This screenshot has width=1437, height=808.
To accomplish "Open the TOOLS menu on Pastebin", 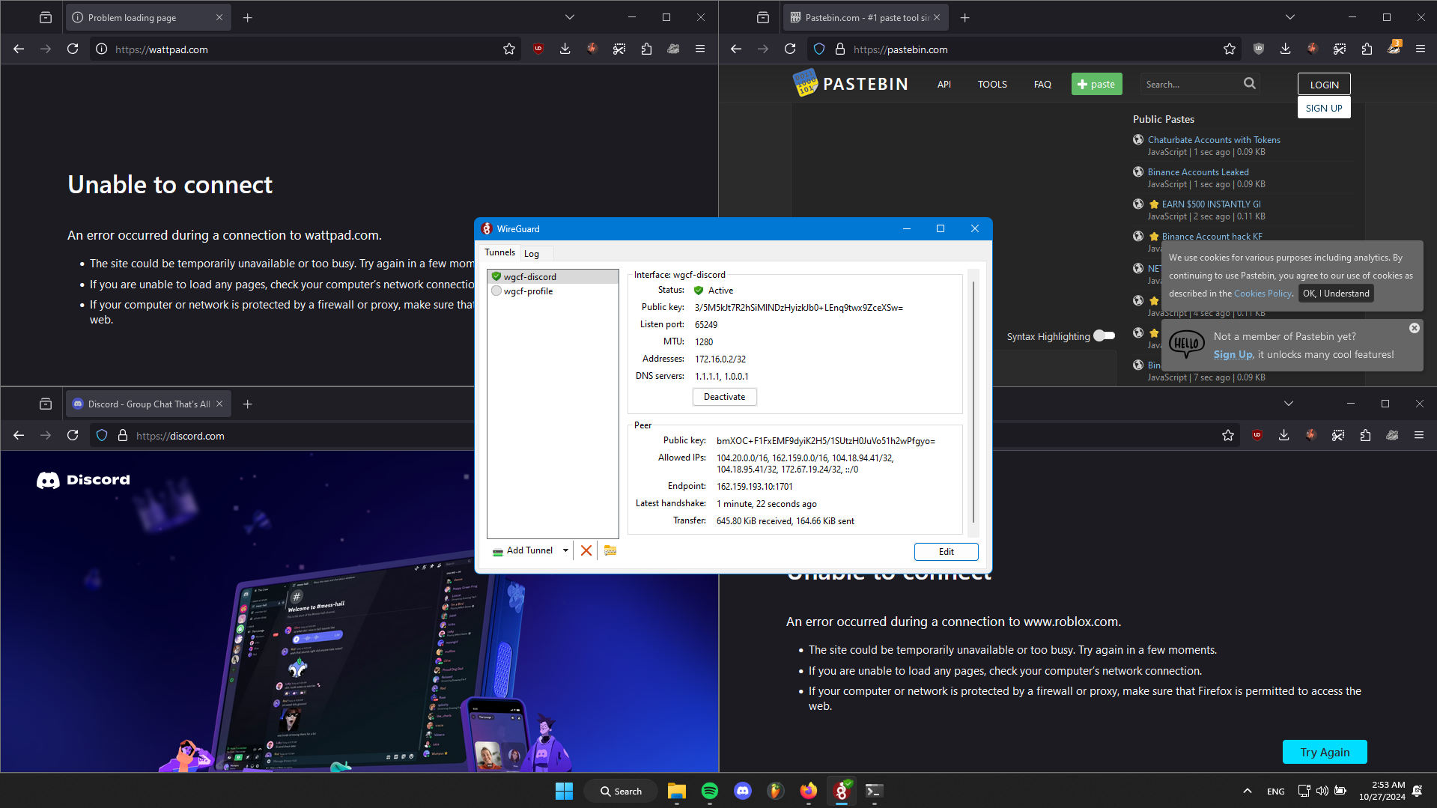I will click(991, 85).
